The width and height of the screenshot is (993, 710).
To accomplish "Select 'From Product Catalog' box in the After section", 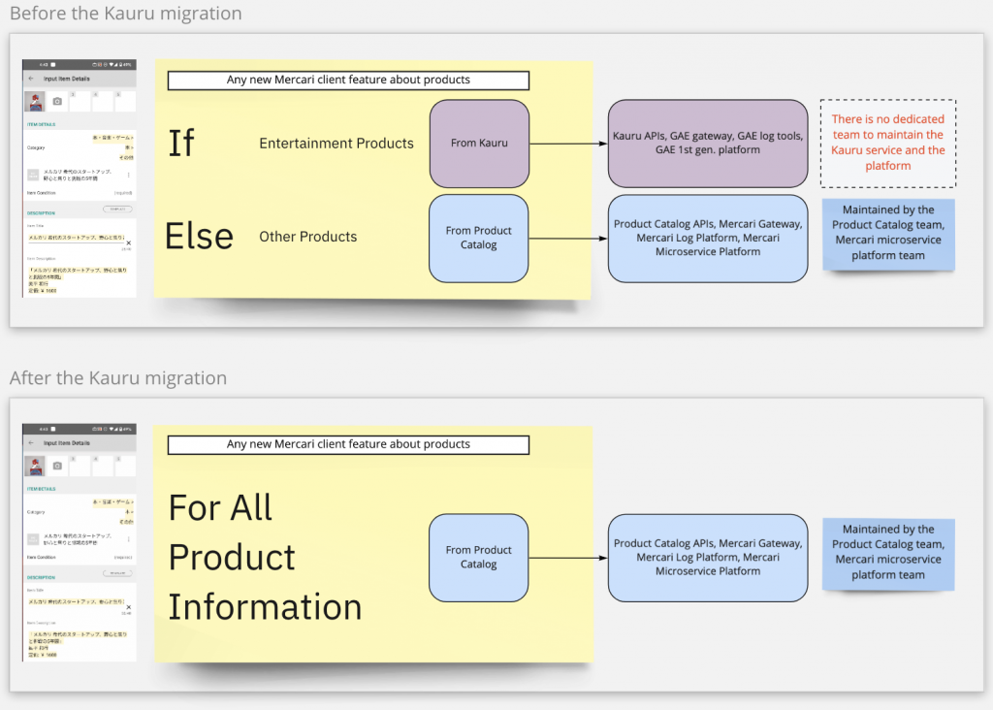I will point(479,558).
